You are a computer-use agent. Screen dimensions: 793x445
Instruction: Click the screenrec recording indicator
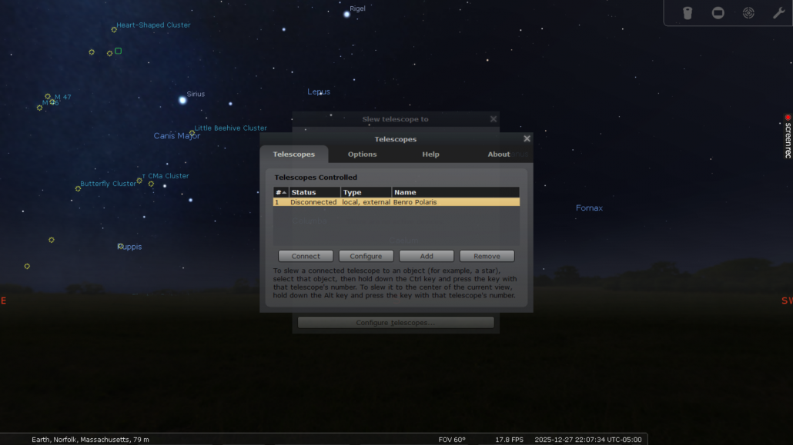788,136
